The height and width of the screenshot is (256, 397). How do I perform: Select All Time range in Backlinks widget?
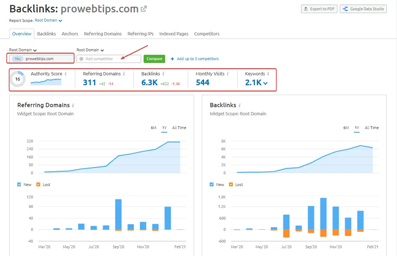[372, 128]
